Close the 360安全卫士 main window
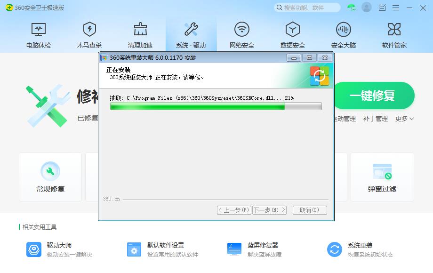This screenshot has width=433, height=273. click(x=423, y=8)
